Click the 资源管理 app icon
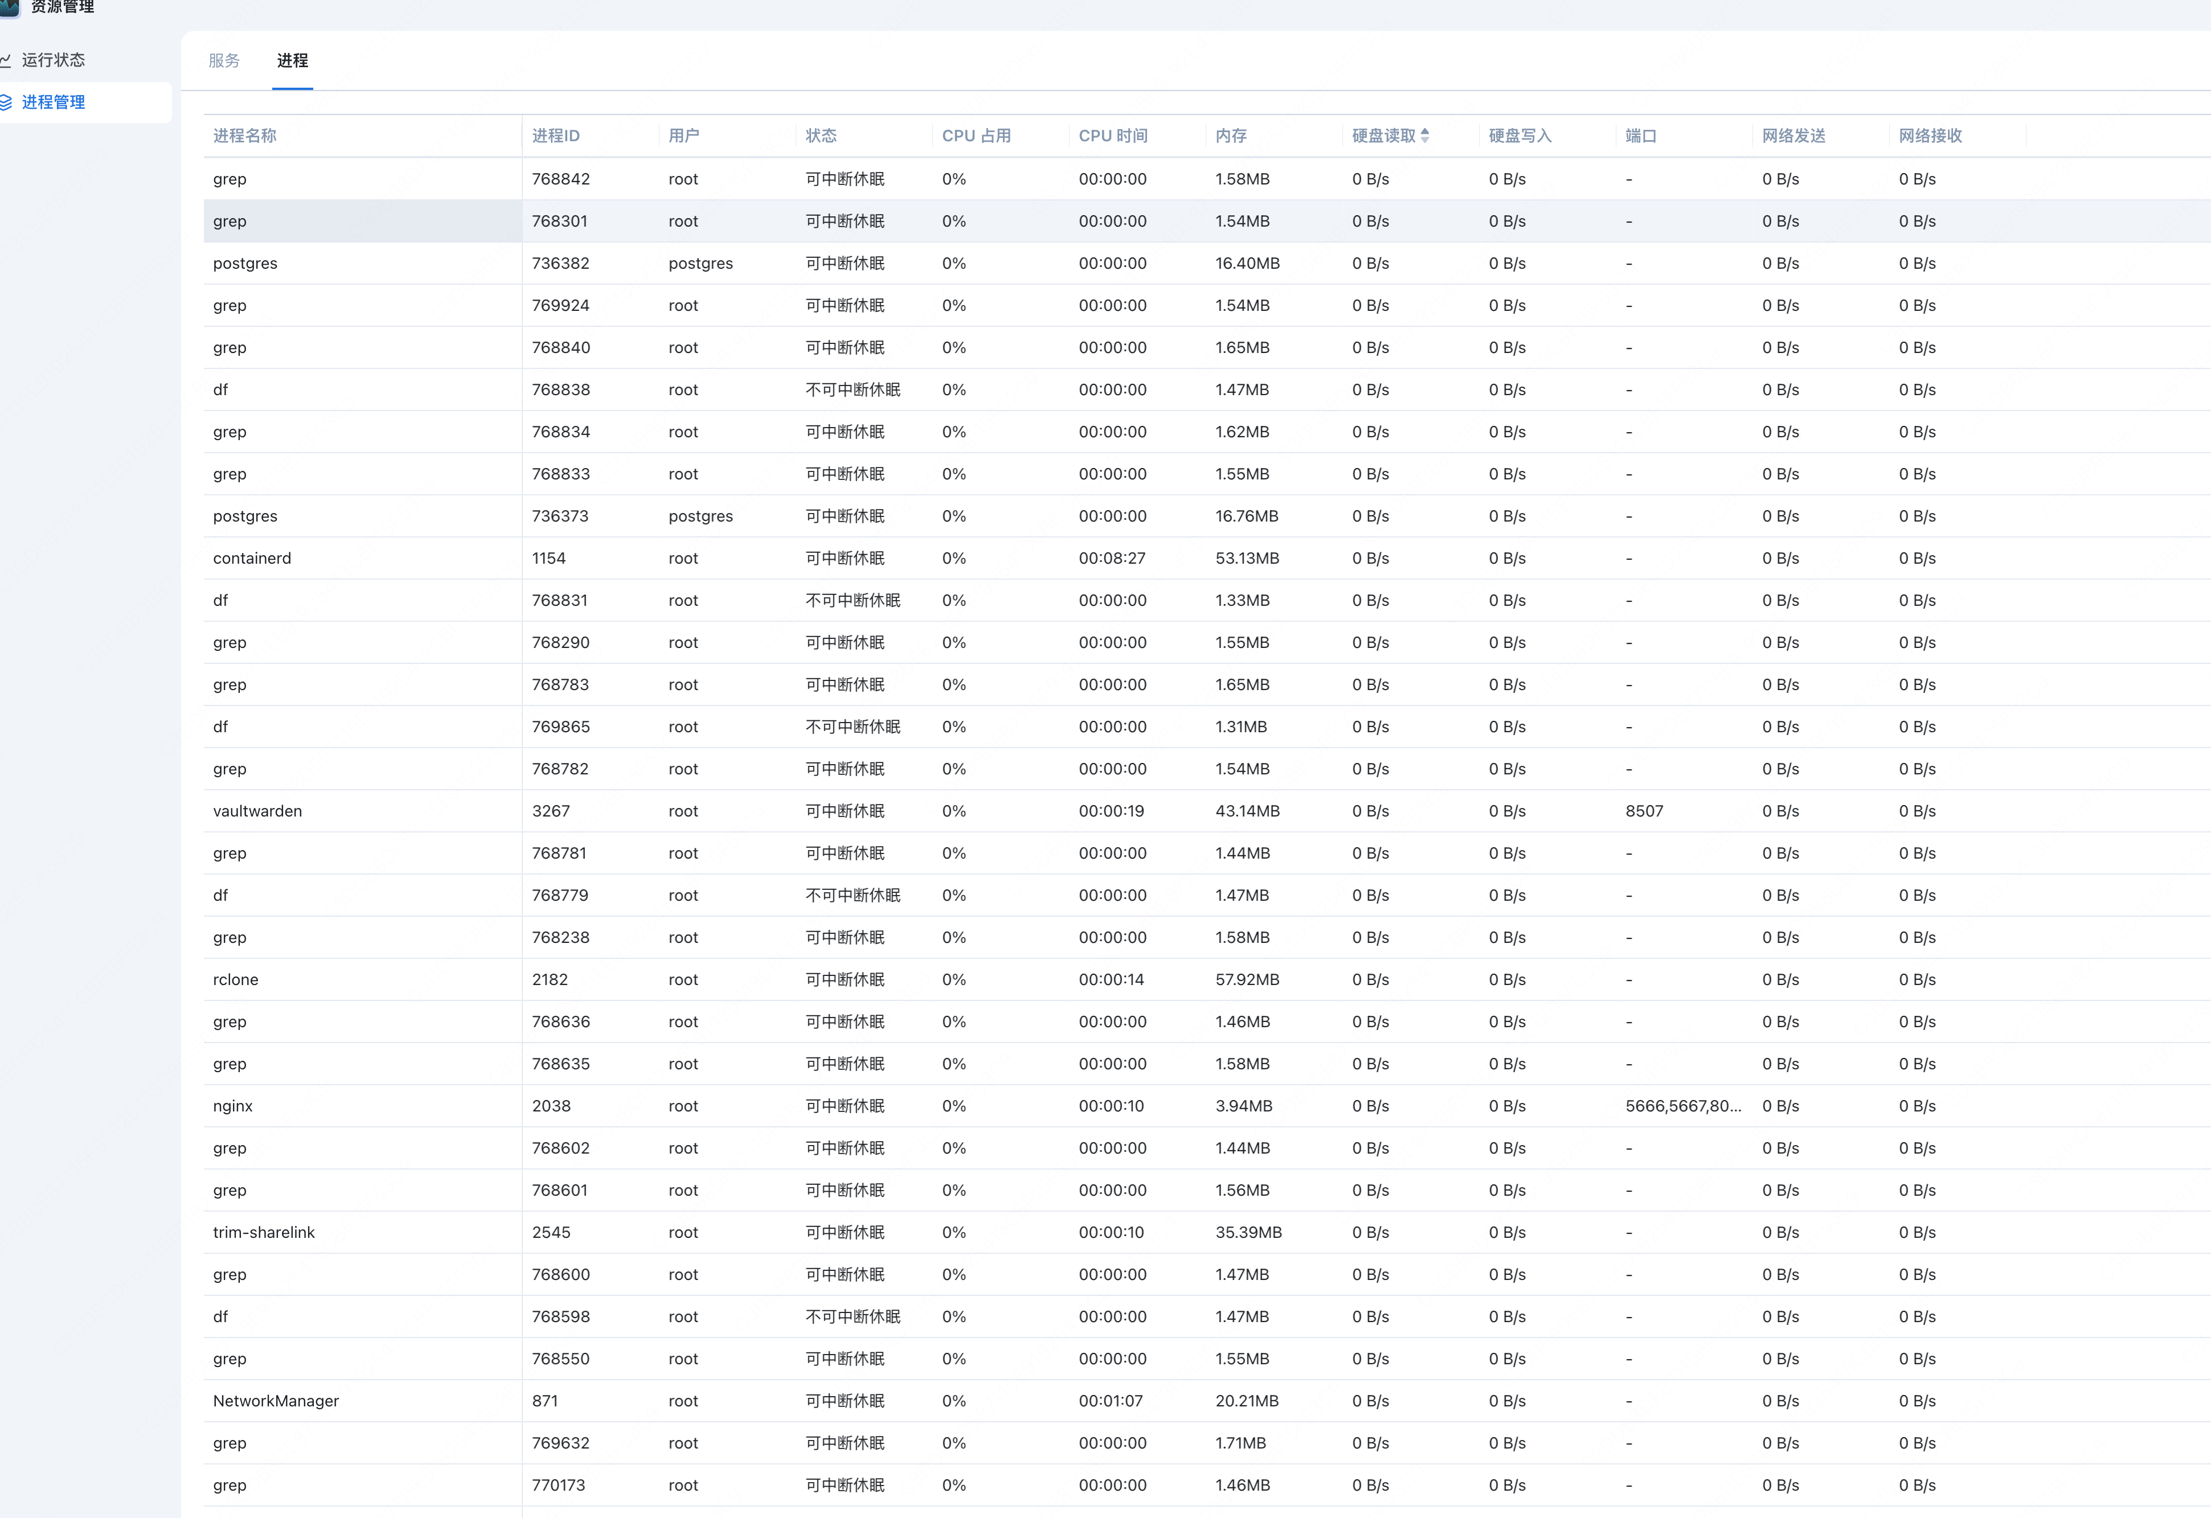Screen dimensions: 2211x1518 pos(9,7)
